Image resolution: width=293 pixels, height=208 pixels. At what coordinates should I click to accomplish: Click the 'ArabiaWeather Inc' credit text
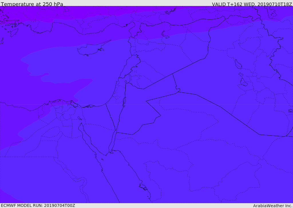272,206
